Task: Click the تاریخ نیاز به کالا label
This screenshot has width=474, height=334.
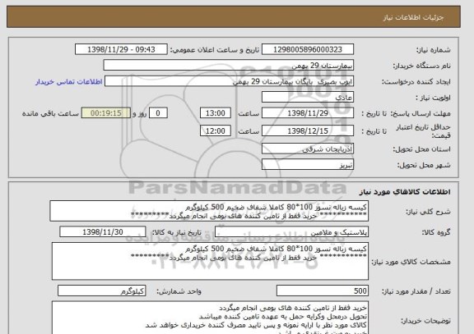Action: click(177, 232)
